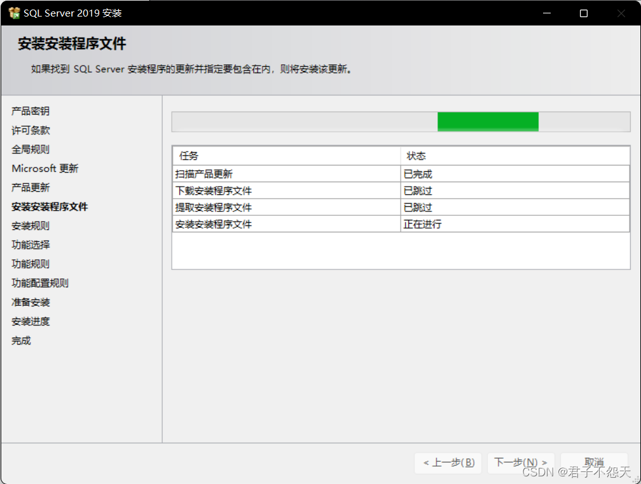Viewport: 641px width, 484px height.
Task: Click the 已完成 status cell
Action: [x=515, y=174]
